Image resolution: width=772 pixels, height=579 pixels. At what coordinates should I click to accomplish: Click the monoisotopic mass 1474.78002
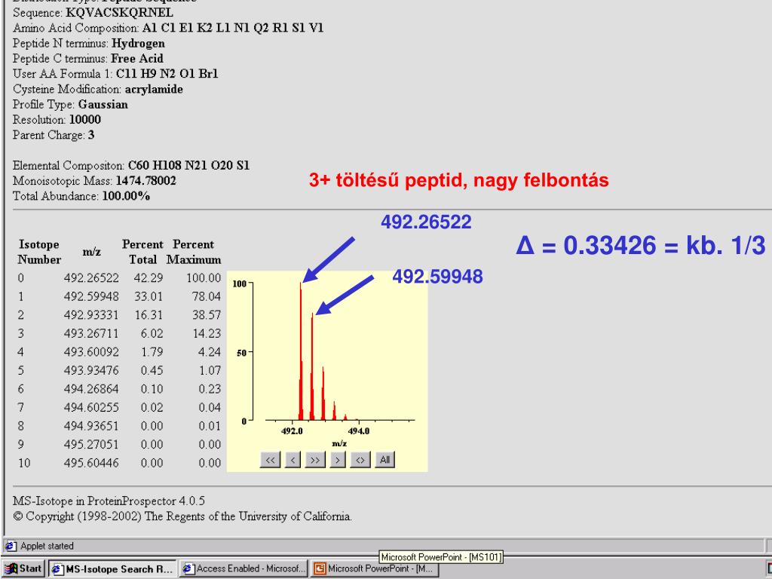(146, 181)
